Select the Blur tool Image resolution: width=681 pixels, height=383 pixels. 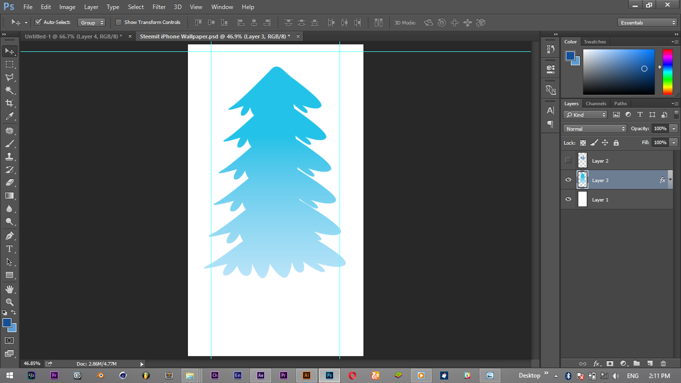pos(9,208)
